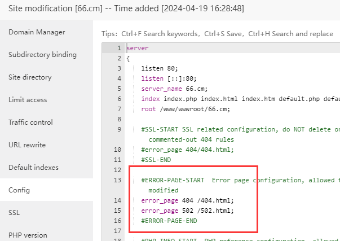
Task: Click the '#error_page 404/404.html;' comment
Action: tap(187, 150)
